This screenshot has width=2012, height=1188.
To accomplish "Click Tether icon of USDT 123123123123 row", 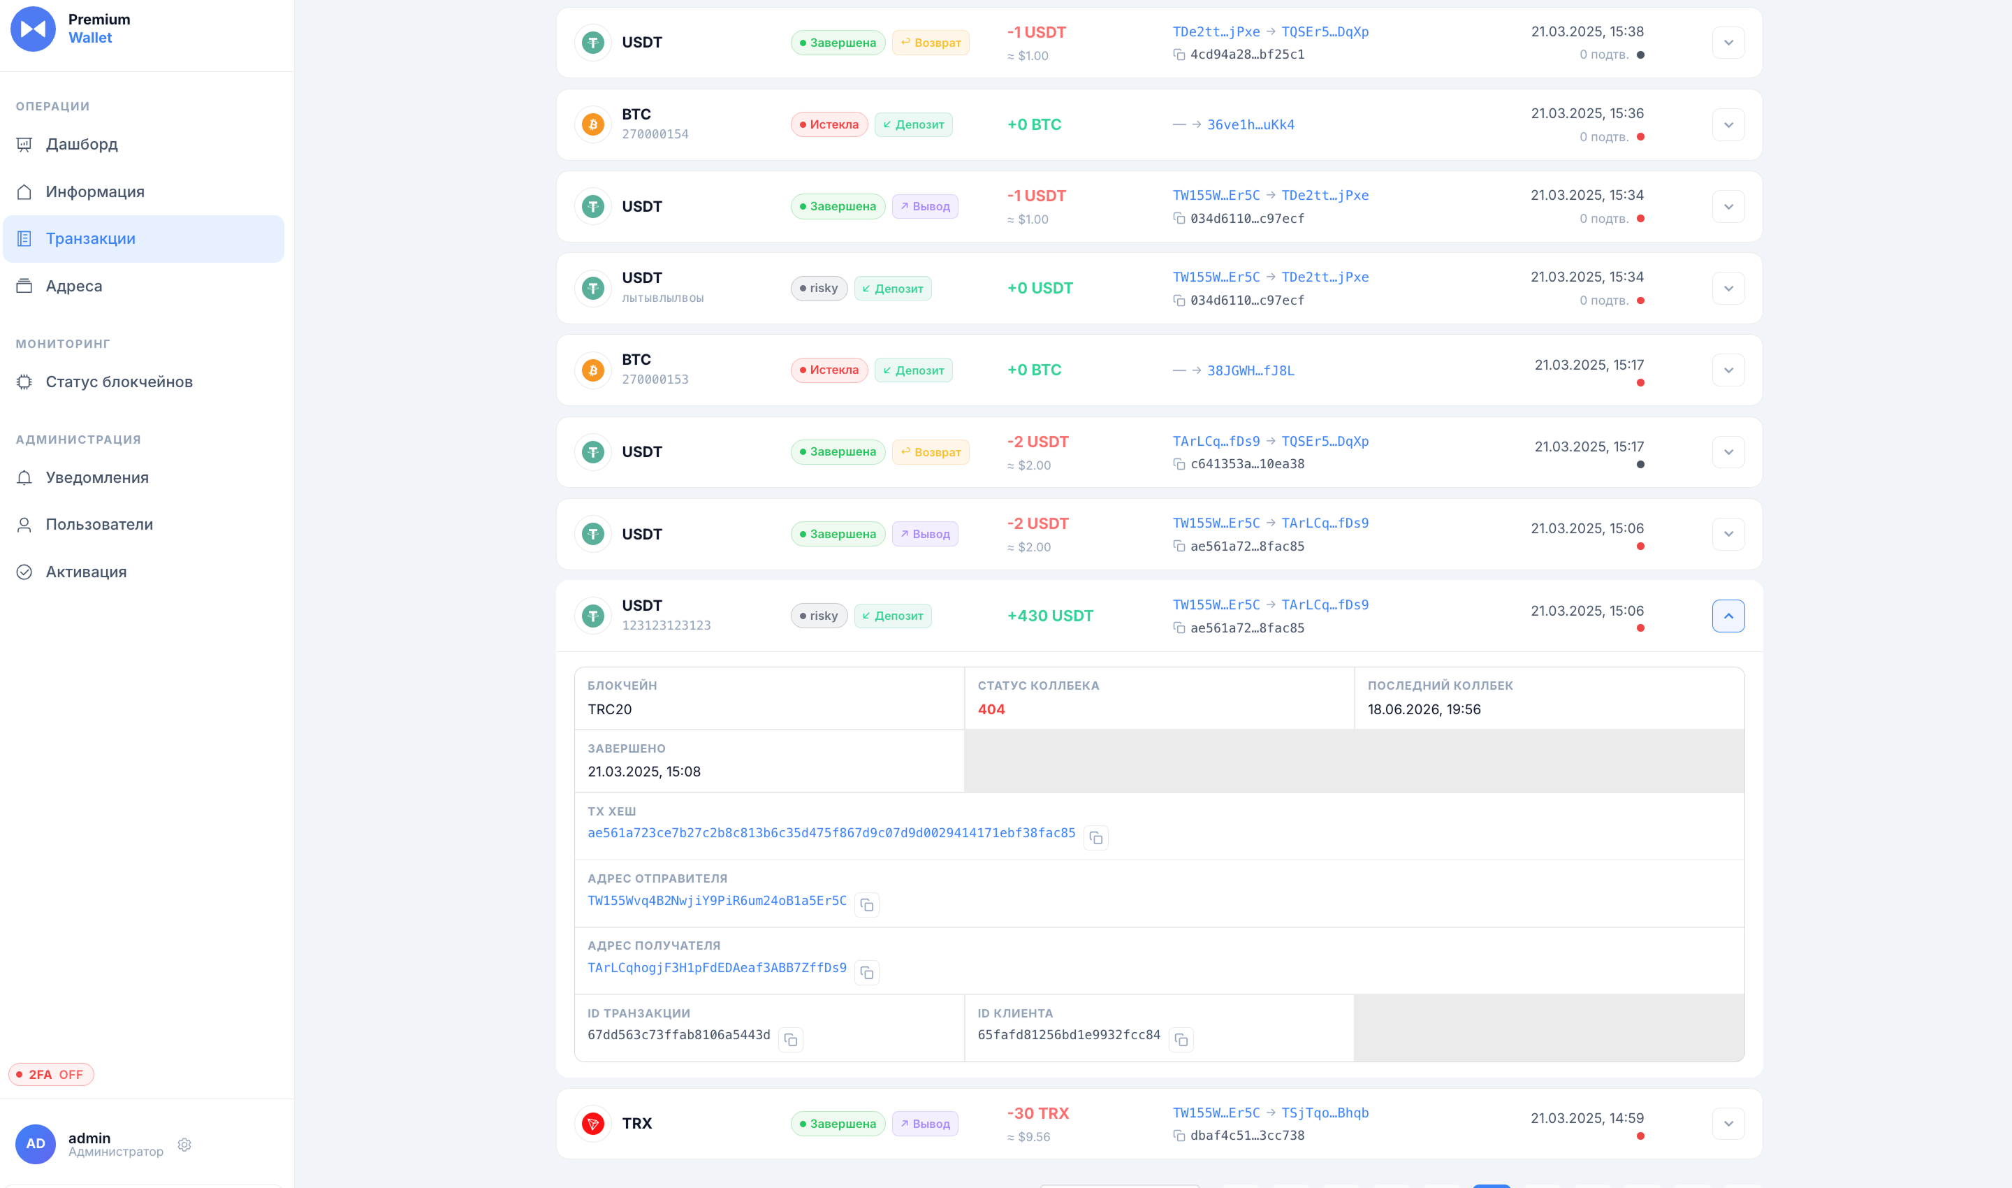I will pos(593,616).
